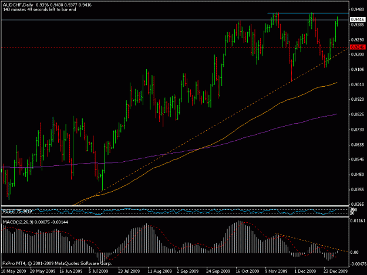Click the 0.9010 price axis value
This screenshot has height=275, width=367.
coord(358,84)
